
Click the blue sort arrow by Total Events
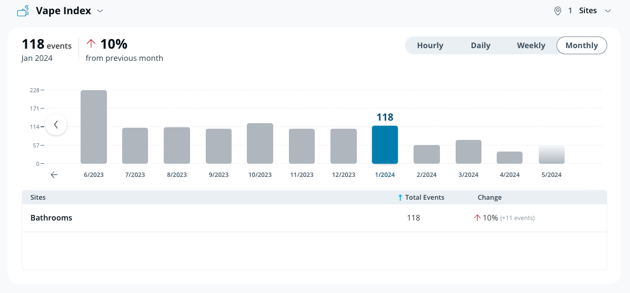tap(400, 198)
